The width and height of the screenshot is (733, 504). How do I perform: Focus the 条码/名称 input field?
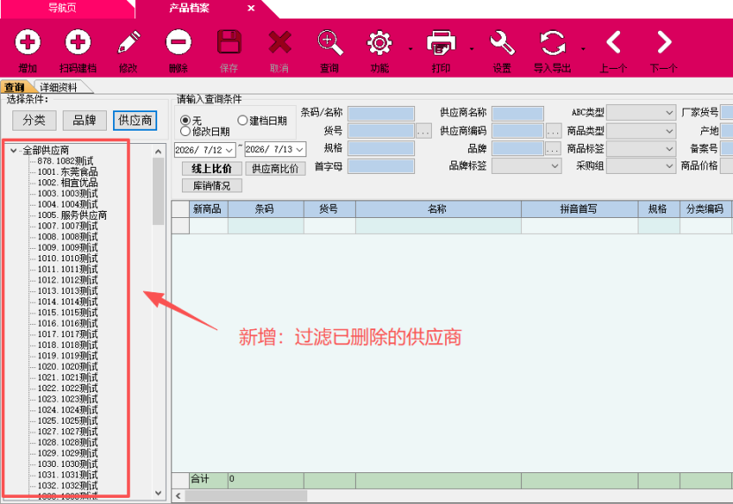click(x=381, y=114)
